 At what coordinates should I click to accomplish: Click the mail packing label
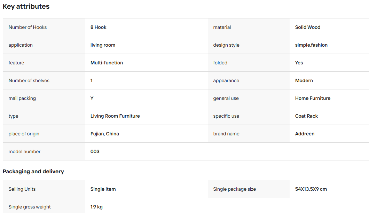pyautogui.click(x=22, y=98)
